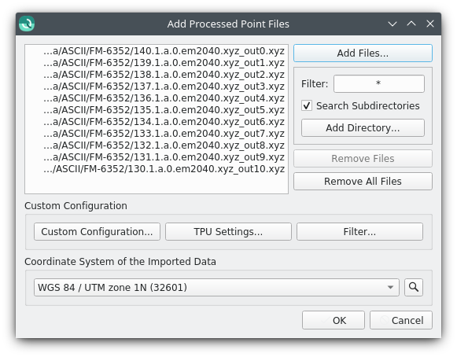This screenshot has width=457, height=357.
Task: Click the title bar down chevron icon
Action: (393, 24)
